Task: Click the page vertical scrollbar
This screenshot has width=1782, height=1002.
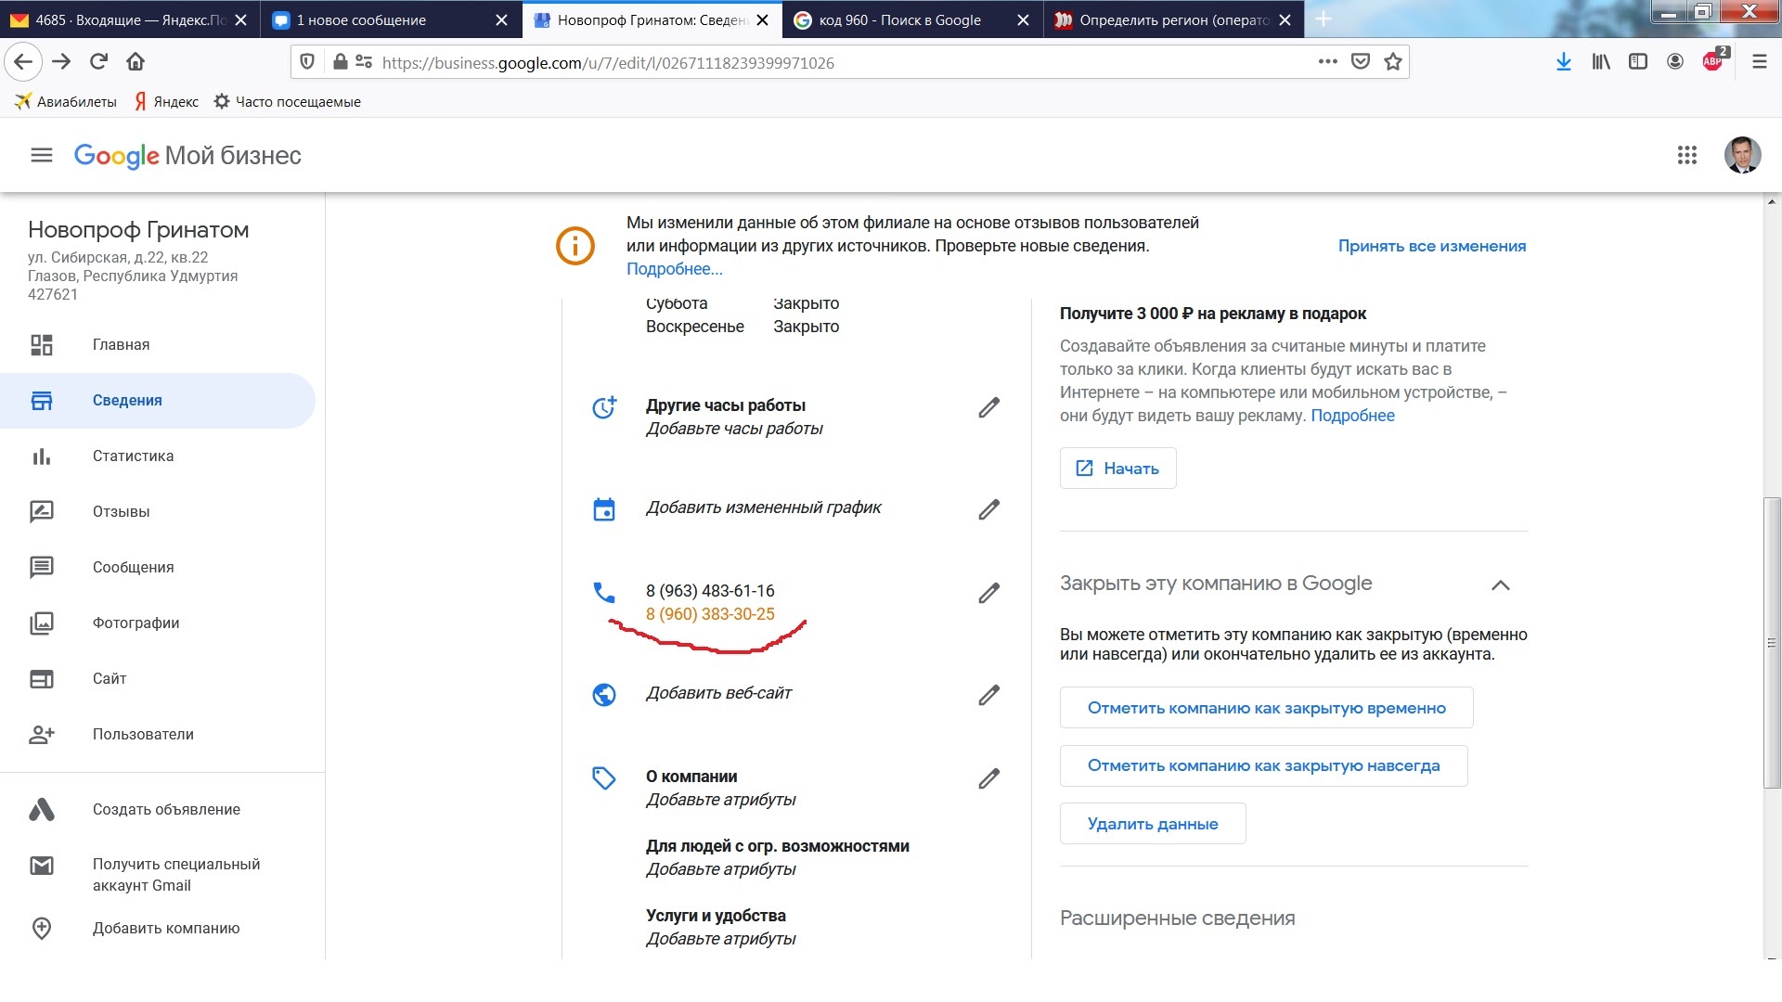Action: 1772,643
